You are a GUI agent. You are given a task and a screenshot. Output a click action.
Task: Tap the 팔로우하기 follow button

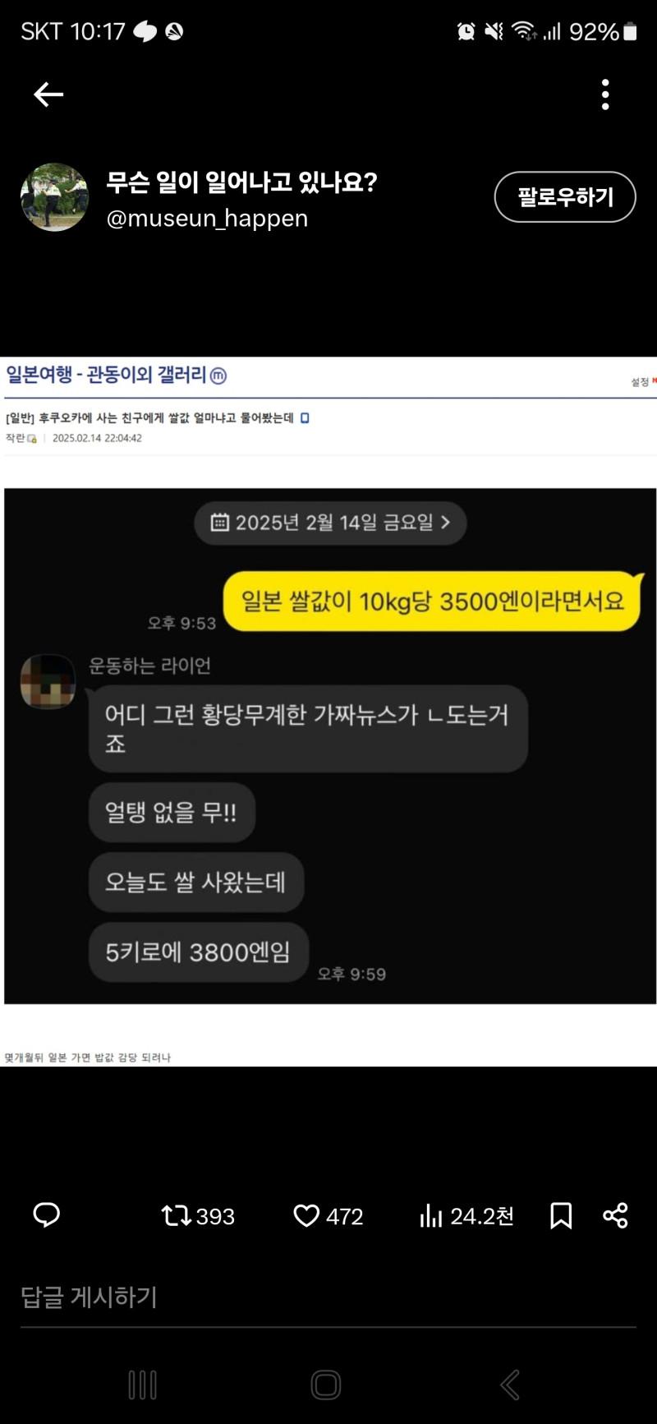(565, 197)
